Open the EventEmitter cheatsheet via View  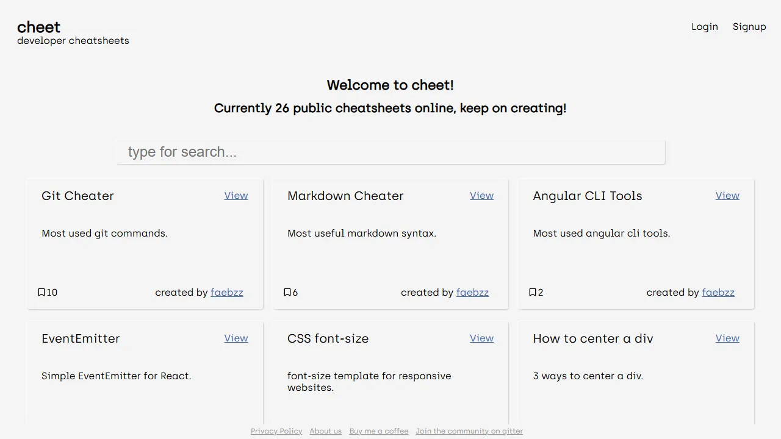(x=236, y=338)
